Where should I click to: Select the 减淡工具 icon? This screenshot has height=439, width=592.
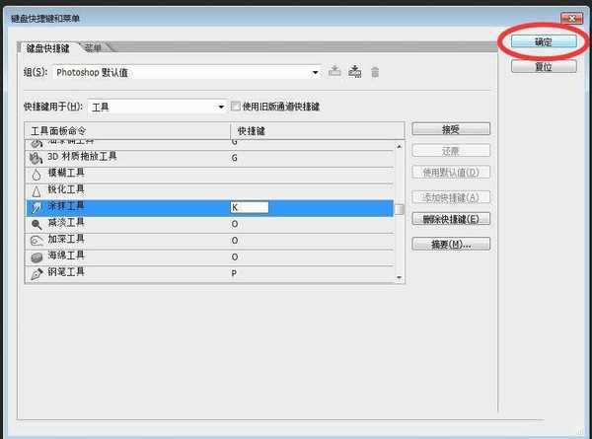(37, 224)
